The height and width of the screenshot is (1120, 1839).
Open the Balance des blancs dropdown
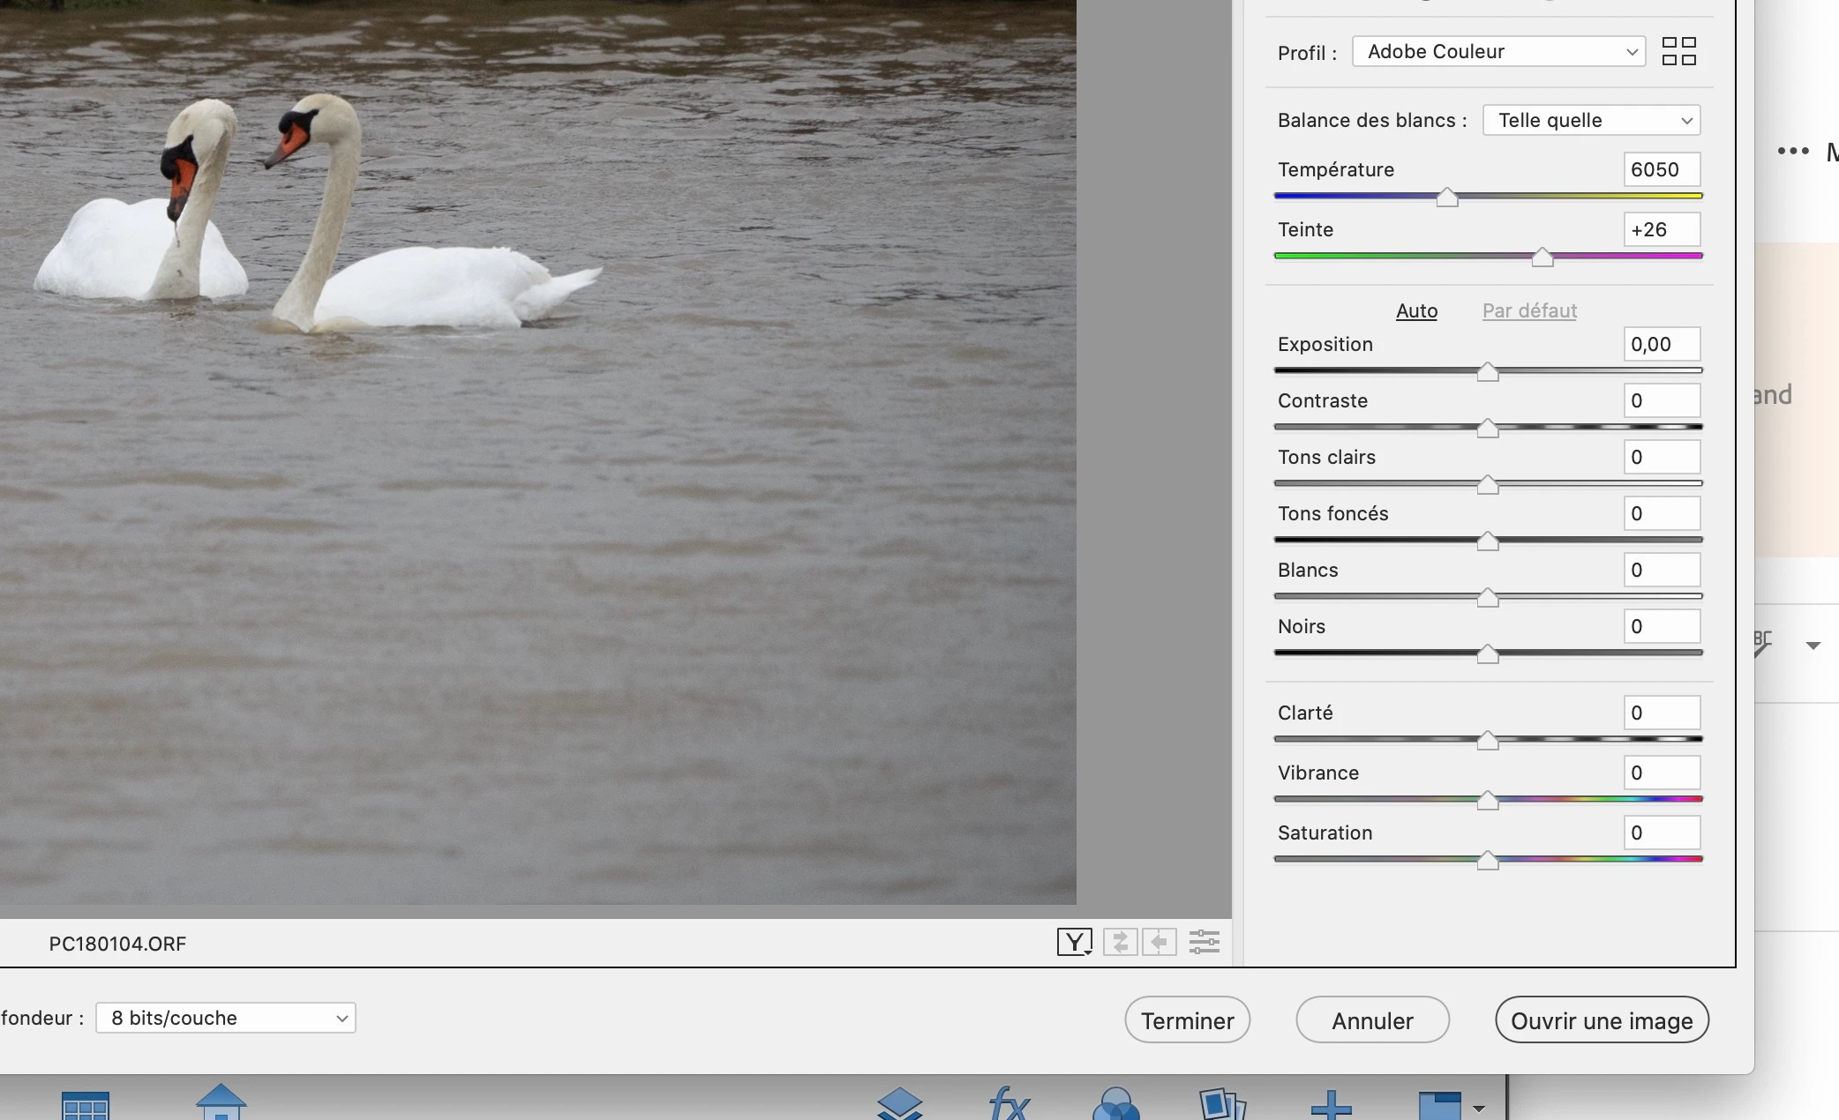(x=1591, y=120)
